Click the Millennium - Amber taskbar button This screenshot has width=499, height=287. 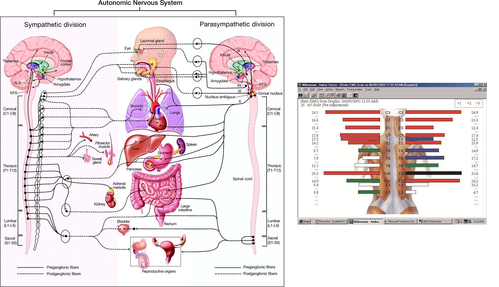click(x=366, y=222)
